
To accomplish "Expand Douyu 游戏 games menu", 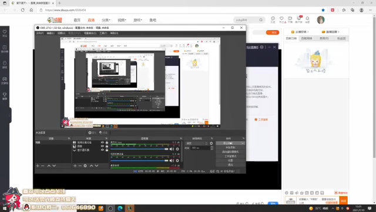I will point(137,20).
